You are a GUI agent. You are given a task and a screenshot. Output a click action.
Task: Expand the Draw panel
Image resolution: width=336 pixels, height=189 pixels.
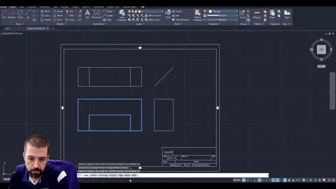click(20, 24)
